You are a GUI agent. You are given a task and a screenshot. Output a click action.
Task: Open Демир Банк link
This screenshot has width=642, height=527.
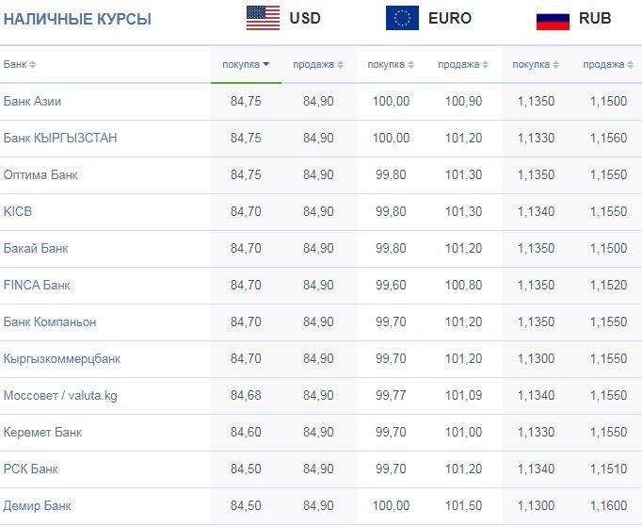(x=38, y=505)
